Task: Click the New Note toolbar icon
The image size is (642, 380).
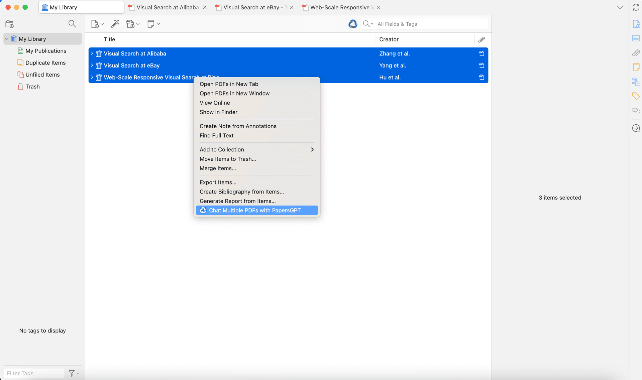Action: click(151, 24)
